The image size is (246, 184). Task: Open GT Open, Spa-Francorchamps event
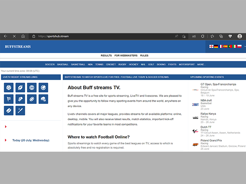click(218, 84)
